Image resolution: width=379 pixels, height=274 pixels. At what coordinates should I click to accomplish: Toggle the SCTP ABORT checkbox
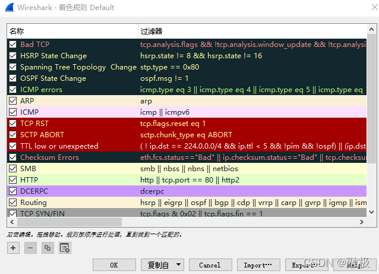pos(13,135)
